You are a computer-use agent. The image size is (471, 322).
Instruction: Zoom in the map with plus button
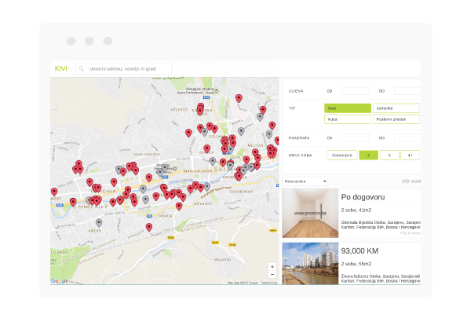tap(272, 267)
